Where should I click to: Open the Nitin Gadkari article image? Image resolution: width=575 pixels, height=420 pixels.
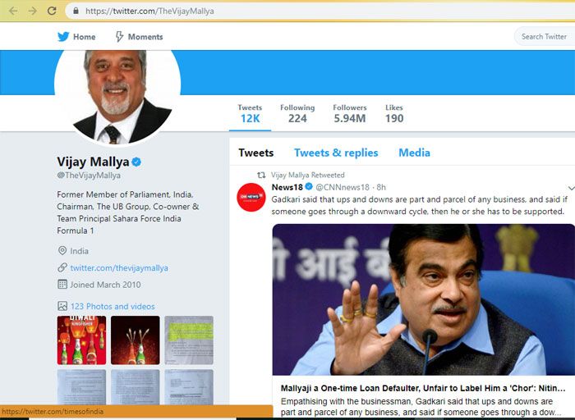pos(424,299)
